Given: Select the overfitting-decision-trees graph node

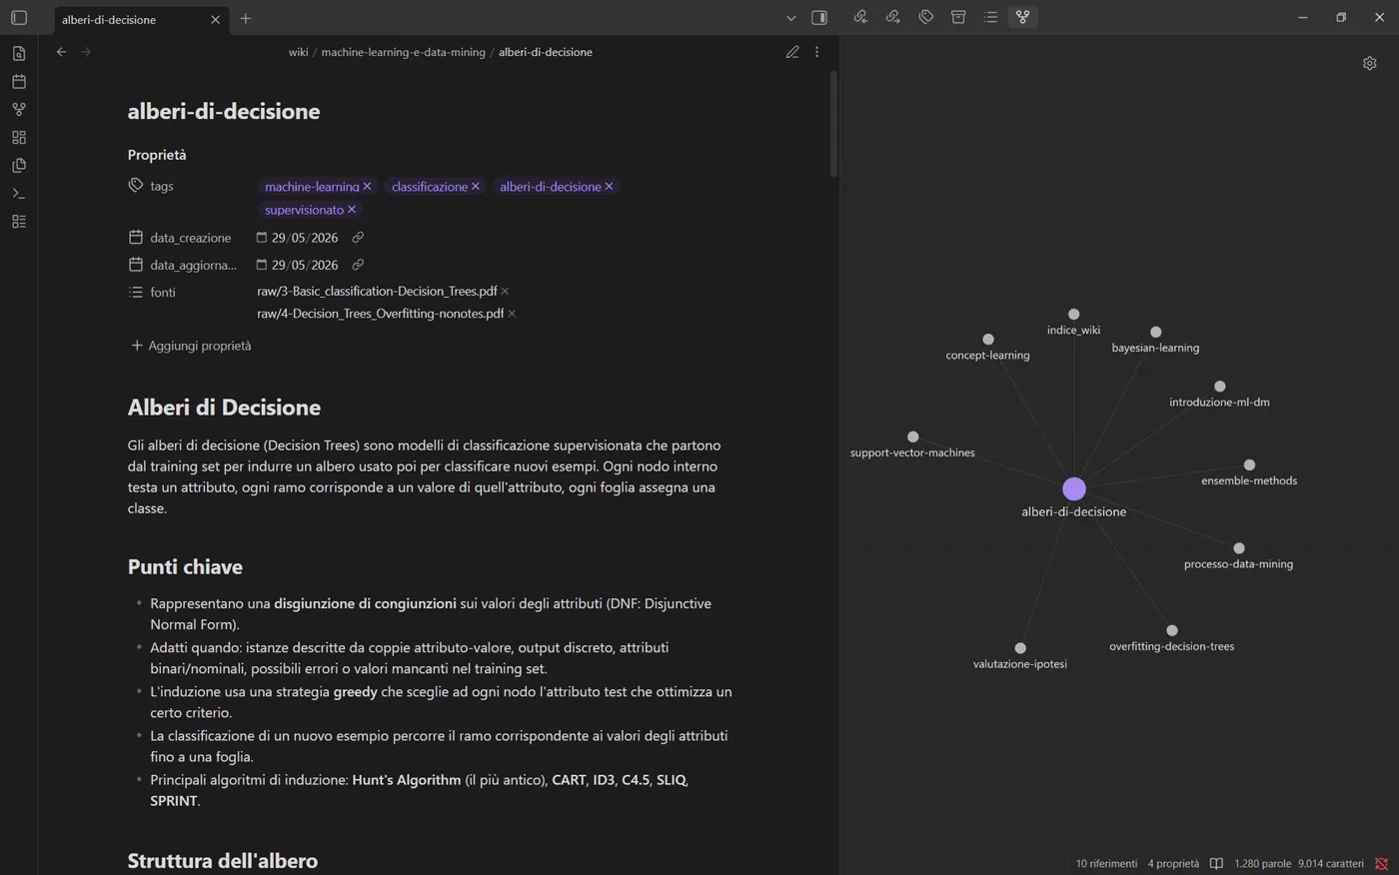Looking at the screenshot, I should pyautogui.click(x=1172, y=631).
